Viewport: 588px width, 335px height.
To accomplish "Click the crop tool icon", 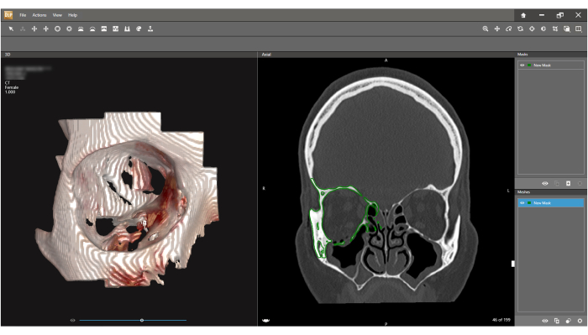I will tap(555, 29).
